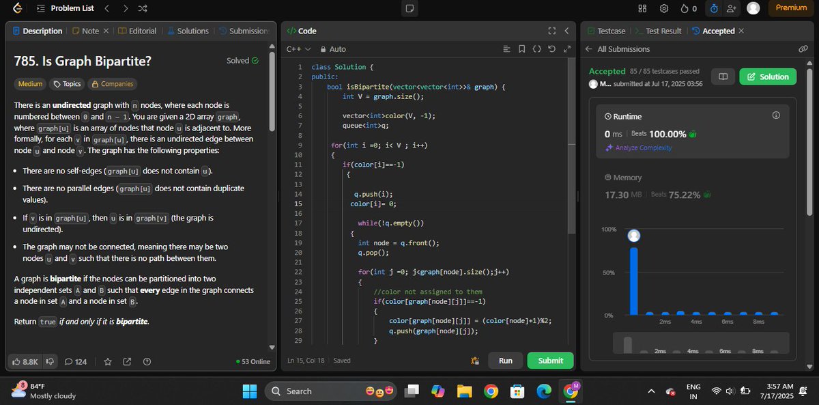The width and height of the screenshot is (819, 405).
Task: Dislike the problem thumbs down
Action: (x=49, y=361)
